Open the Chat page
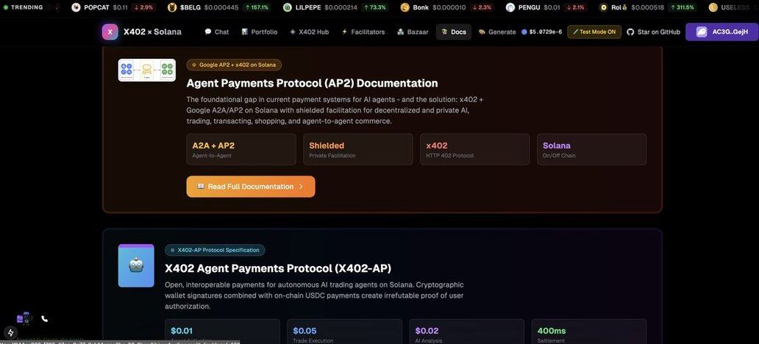This screenshot has height=344, width=759. coord(217,32)
